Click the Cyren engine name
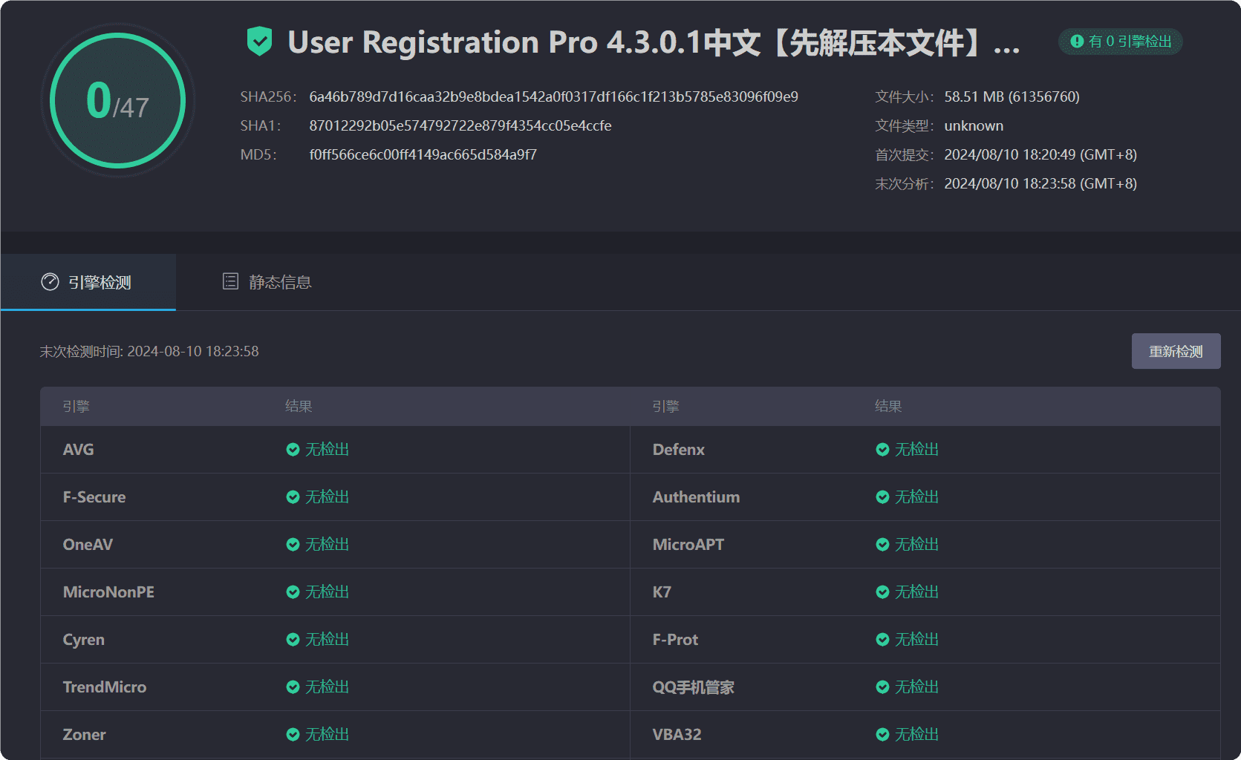Screen dimensions: 1241x760 pyautogui.click(x=83, y=640)
